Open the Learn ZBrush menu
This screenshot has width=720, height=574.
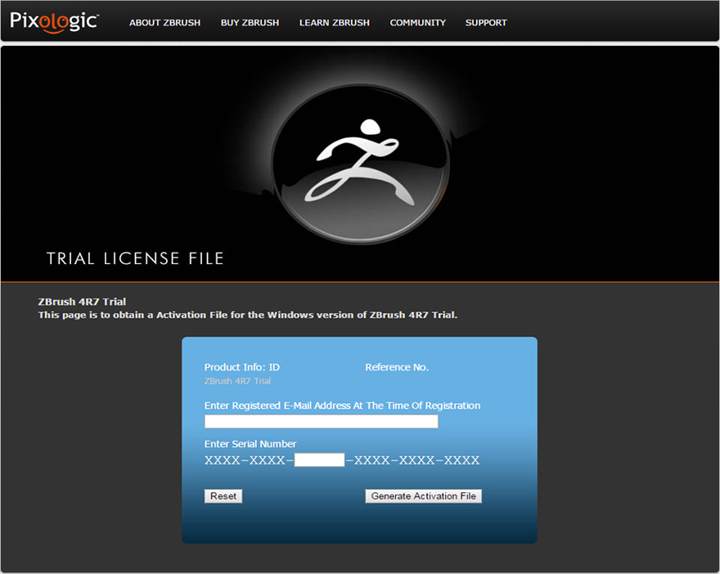tap(335, 22)
